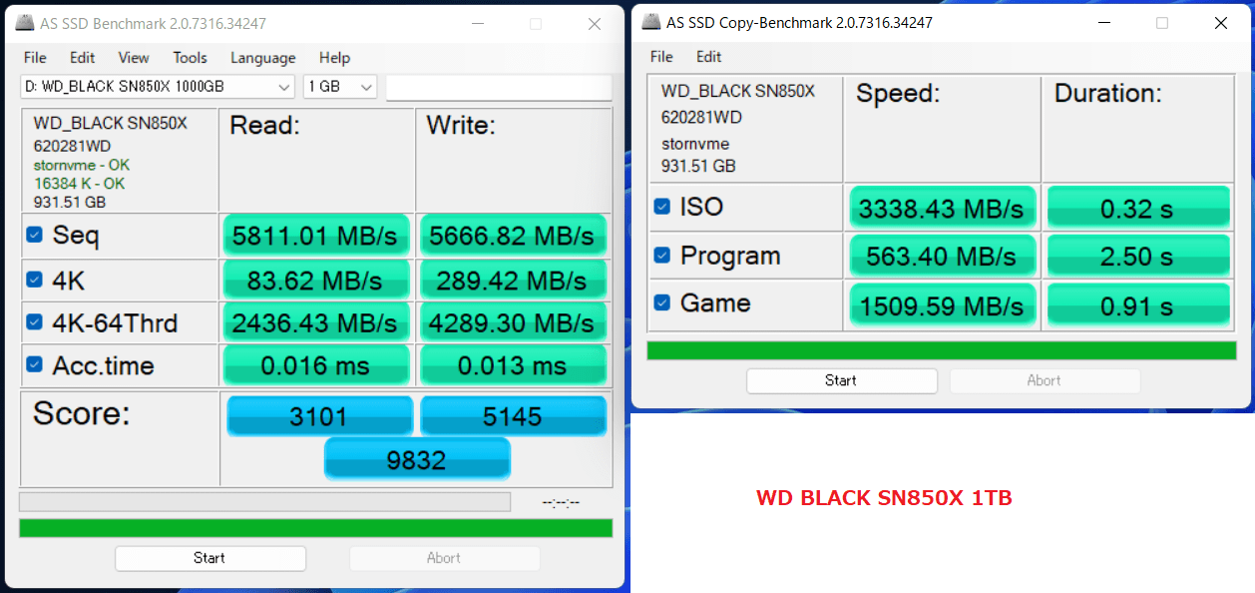Open the drive selection dropdown D: WD_BLACK SN850X
The height and width of the screenshot is (593, 1255).
pyautogui.click(x=158, y=87)
